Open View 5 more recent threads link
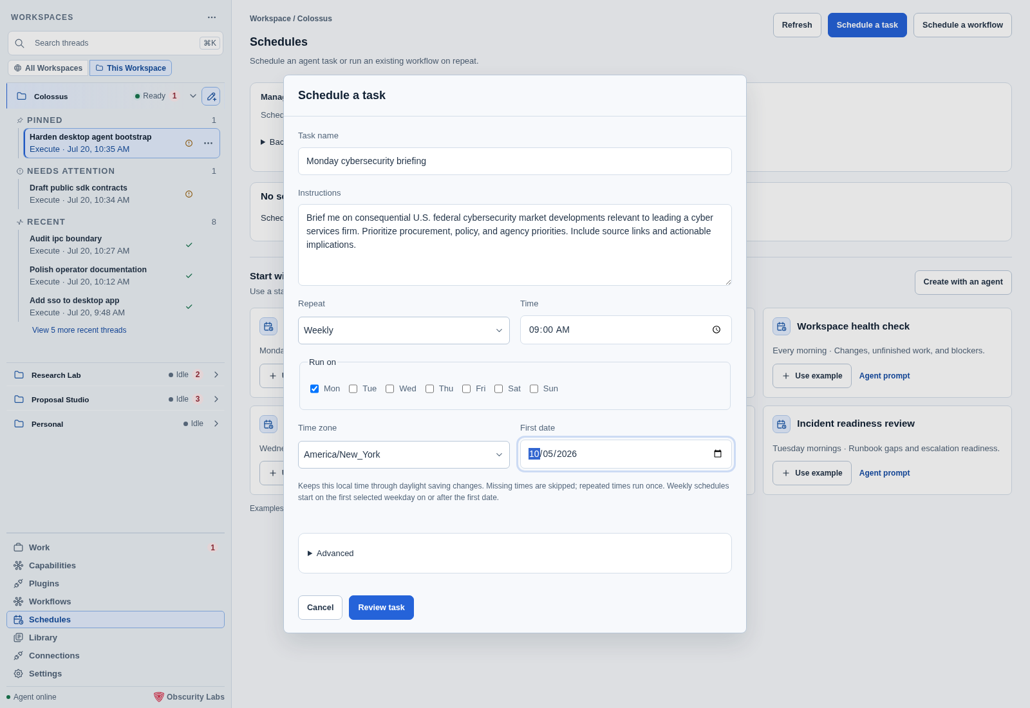 (x=79, y=330)
